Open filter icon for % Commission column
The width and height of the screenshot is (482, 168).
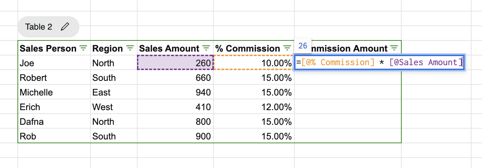coord(287,48)
